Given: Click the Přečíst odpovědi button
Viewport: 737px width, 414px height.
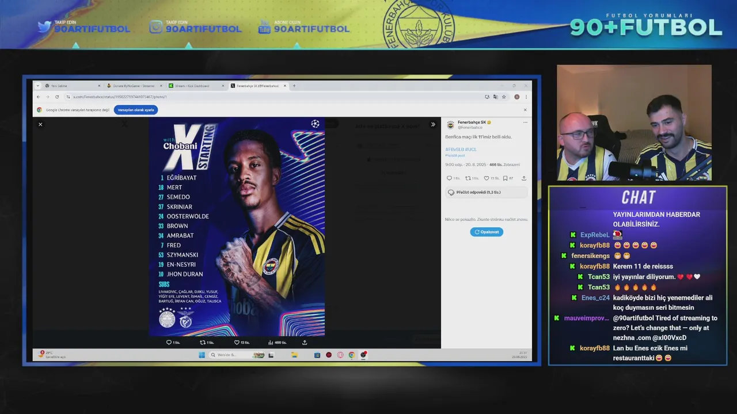Looking at the screenshot, I should [x=487, y=192].
